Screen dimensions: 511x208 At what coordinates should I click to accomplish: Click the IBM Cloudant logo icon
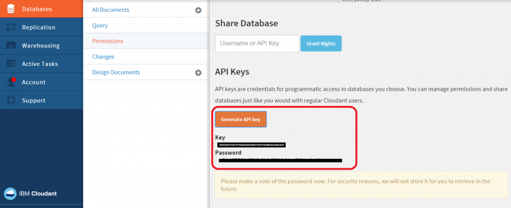(x=10, y=194)
